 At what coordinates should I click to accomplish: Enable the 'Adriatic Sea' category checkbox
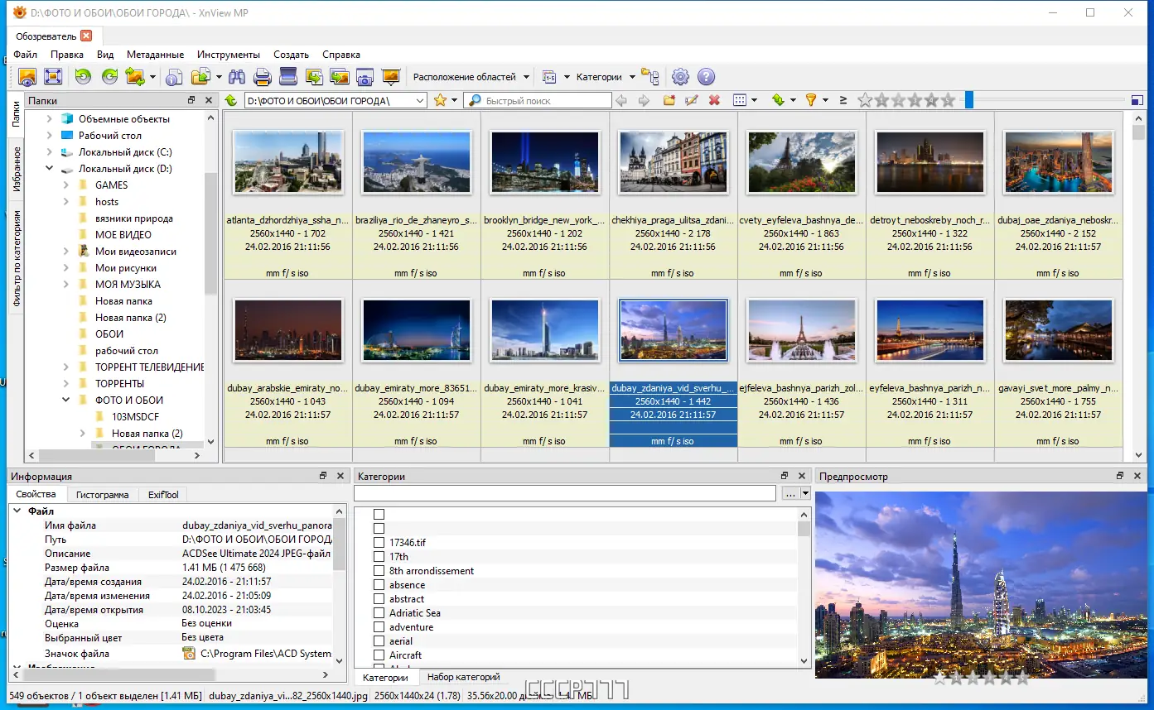(x=379, y=613)
